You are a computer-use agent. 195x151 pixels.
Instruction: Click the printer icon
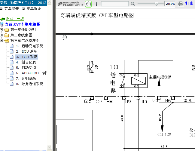181,4
